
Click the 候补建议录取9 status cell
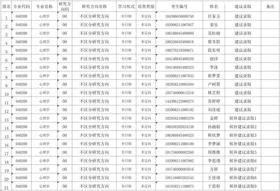coord(243,186)
